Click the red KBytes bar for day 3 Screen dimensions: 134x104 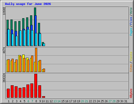click(16, 92)
